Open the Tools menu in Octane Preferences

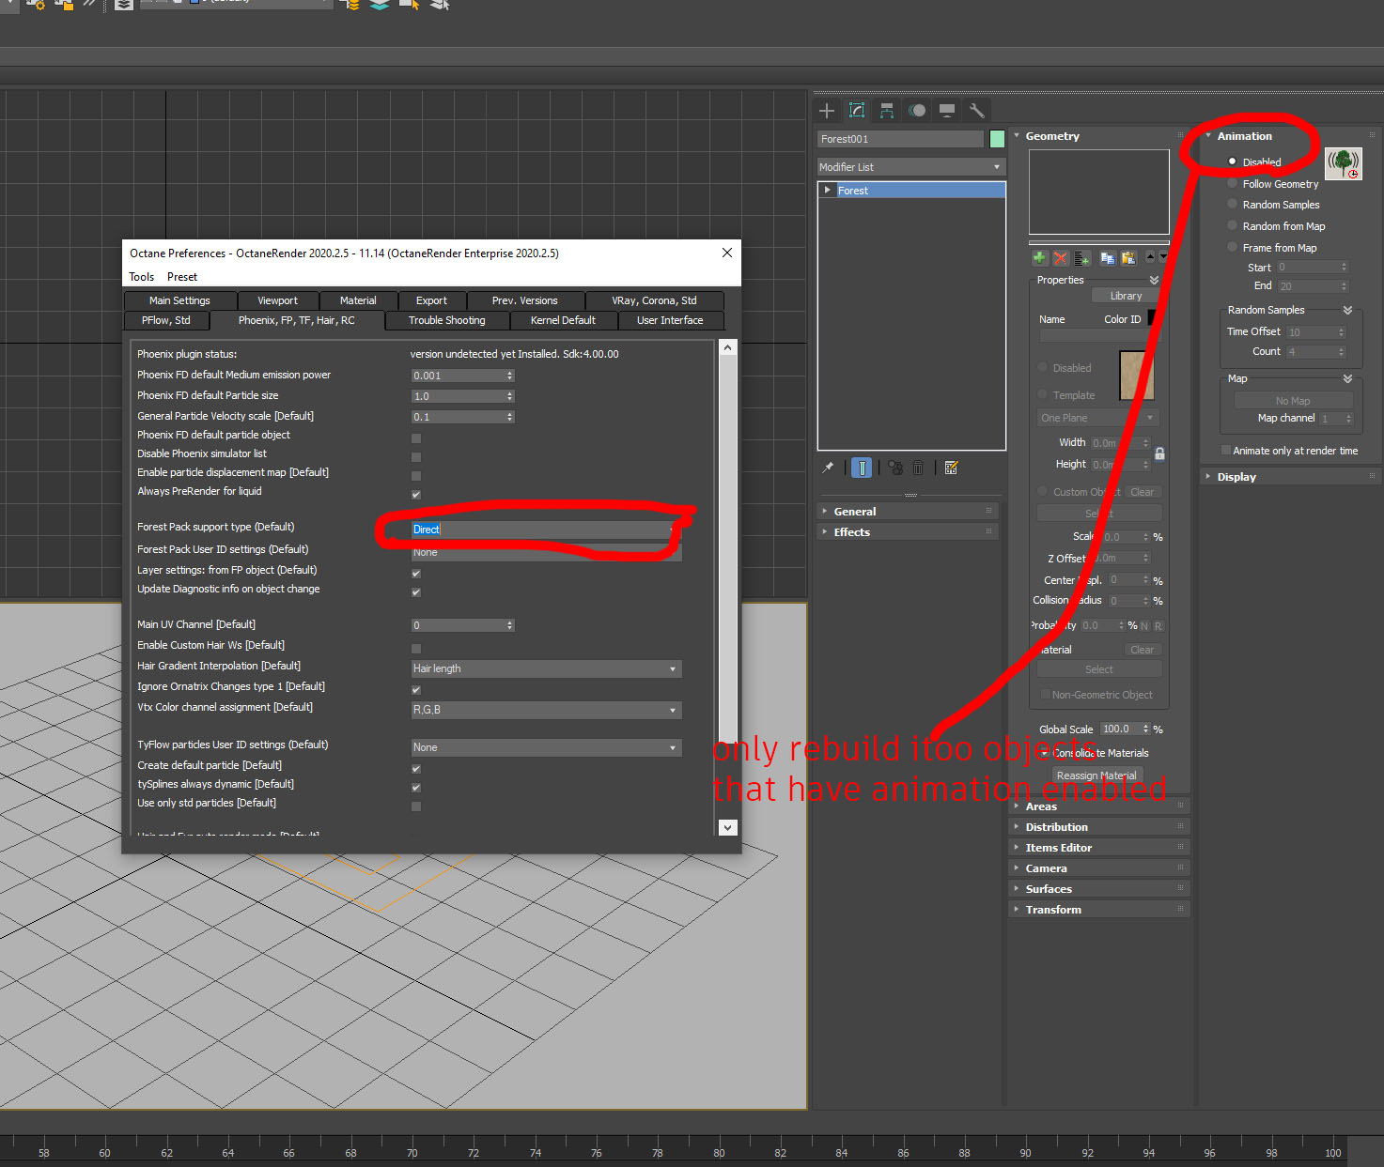coord(142,277)
